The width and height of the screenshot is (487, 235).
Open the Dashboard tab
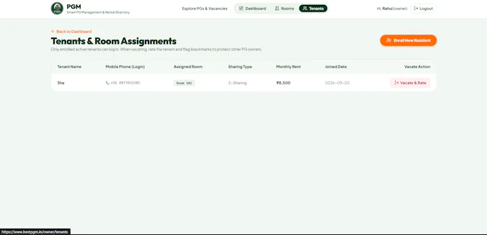click(x=253, y=9)
